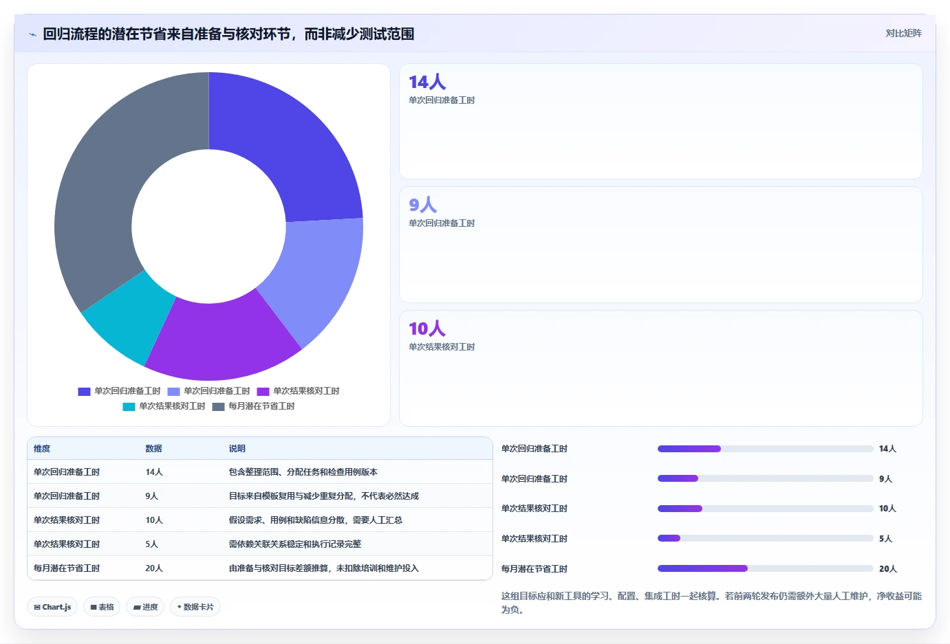Click the 14人 value in the table
Image resolution: width=950 pixels, height=644 pixels.
[154, 472]
